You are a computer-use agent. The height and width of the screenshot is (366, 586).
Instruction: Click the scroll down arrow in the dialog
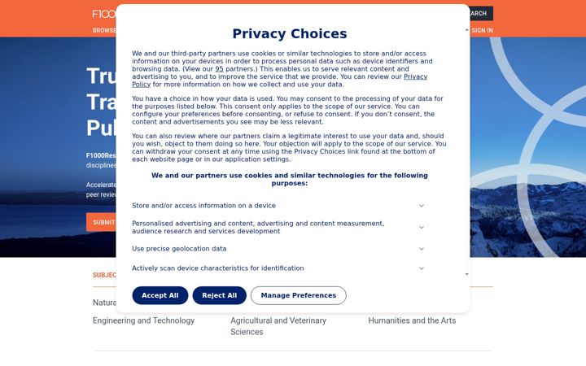tap(467, 275)
